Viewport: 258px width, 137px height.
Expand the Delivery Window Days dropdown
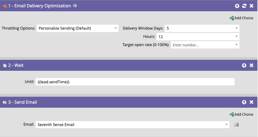coord(237,28)
